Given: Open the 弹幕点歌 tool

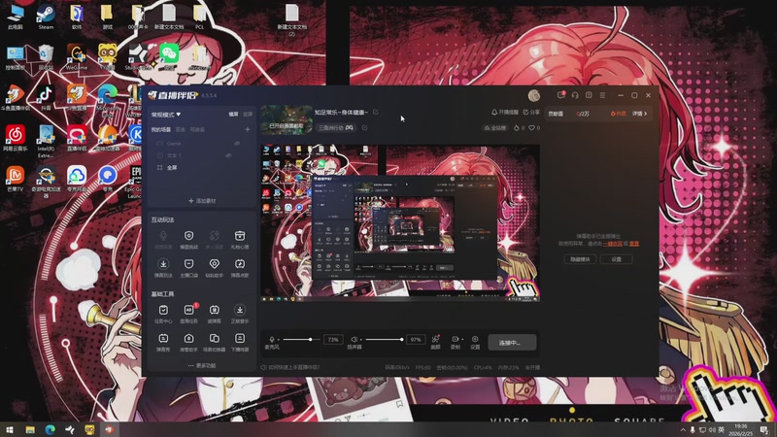Looking at the screenshot, I should [x=240, y=268].
